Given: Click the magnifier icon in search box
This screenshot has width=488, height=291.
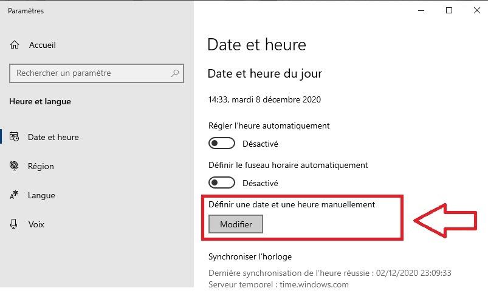Looking at the screenshot, I should (x=175, y=73).
